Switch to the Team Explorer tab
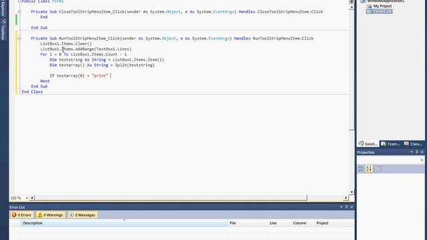Image resolution: width=427 pixels, height=240 pixels. pos(391,144)
